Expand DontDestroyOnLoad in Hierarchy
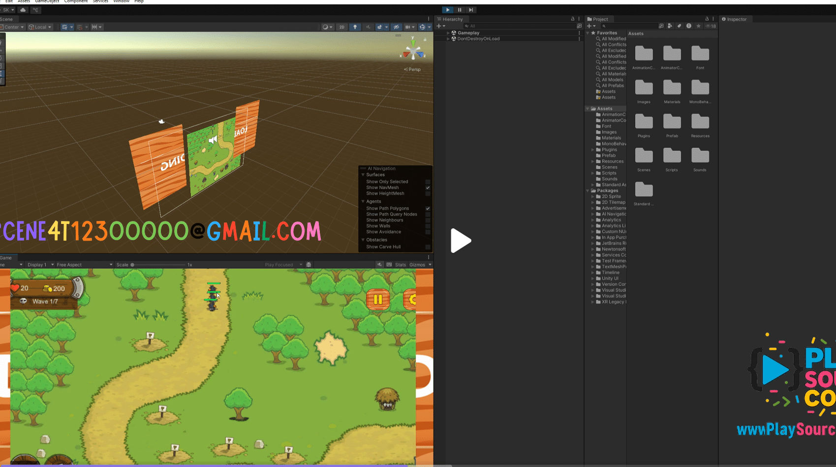This screenshot has height=467, width=836. tap(448, 39)
